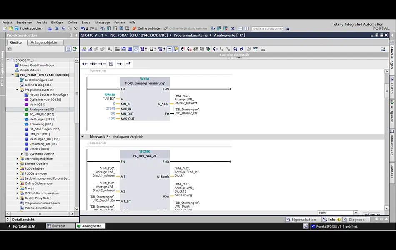Click the undo arrow icon
Image resolution: width=396 pixels, height=250 pixels.
point(83,28)
